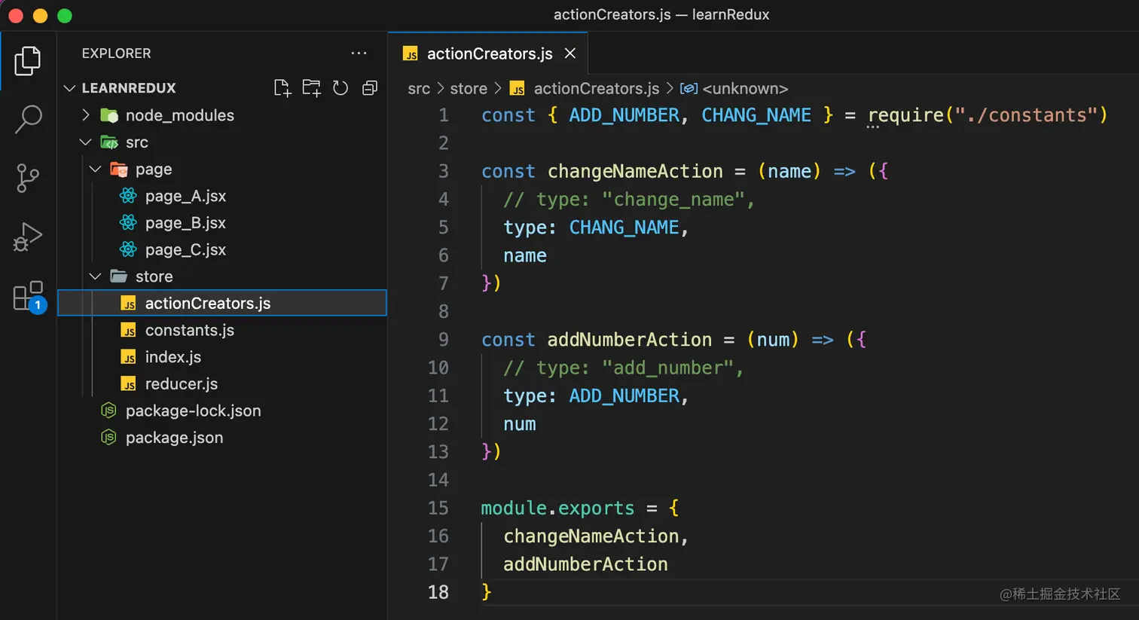Viewport: 1139px width, 620px height.
Task: Click addNumberAction declaration on line 9
Action: coord(630,340)
